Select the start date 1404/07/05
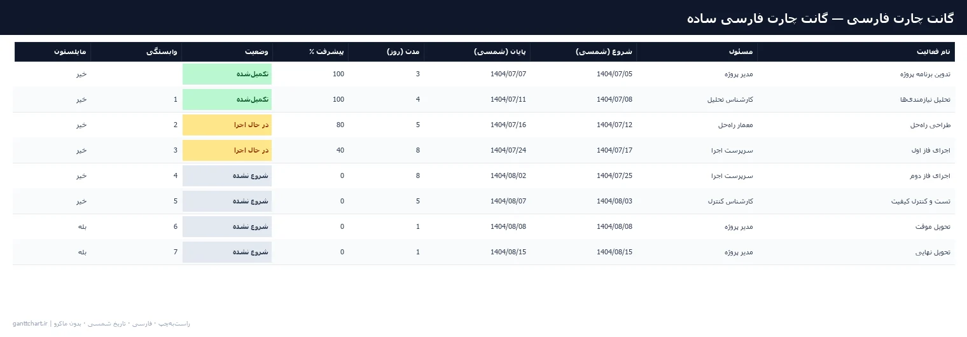 click(x=615, y=74)
